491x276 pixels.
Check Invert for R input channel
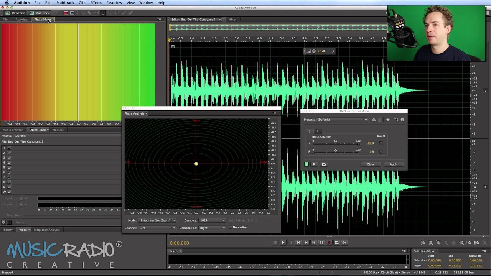click(x=381, y=152)
